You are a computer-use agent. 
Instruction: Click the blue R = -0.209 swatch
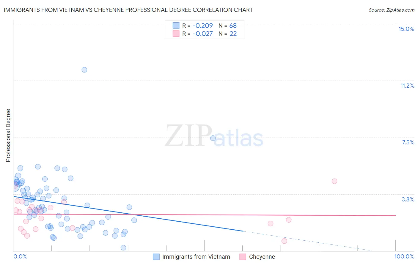click(x=176, y=26)
